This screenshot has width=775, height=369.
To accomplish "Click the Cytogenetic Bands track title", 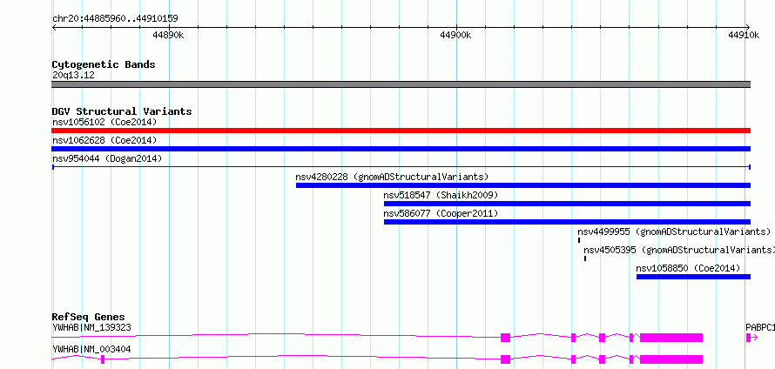I will [x=104, y=64].
